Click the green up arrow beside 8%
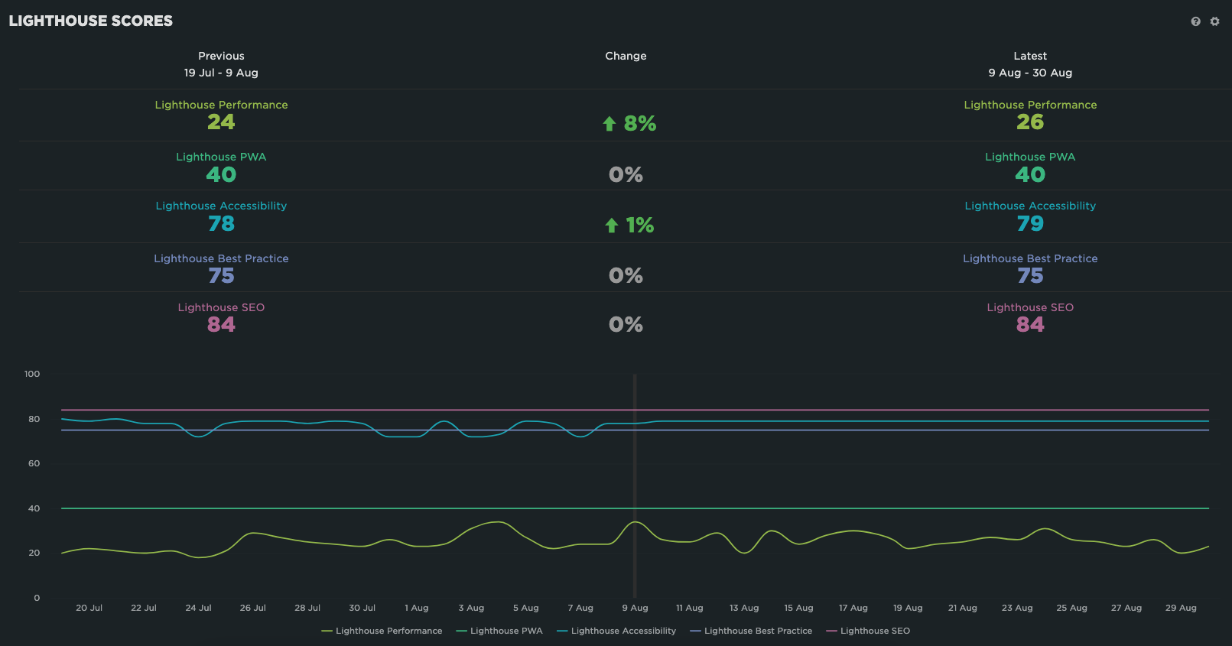The height and width of the screenshot is (646, 1232). (609, 124)
